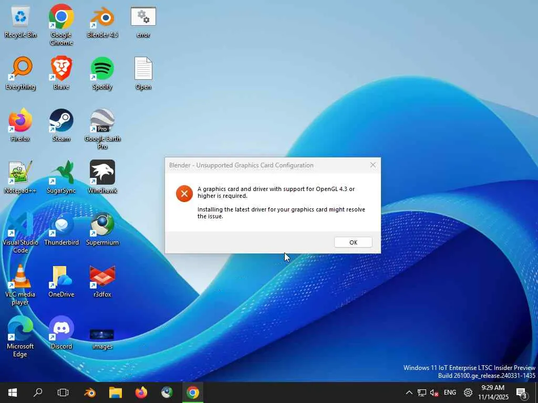Image resolution: width=538 pixels, height=403 pixels.
Task: Select the VLC media player shortcut
Action: click(20, 285)
